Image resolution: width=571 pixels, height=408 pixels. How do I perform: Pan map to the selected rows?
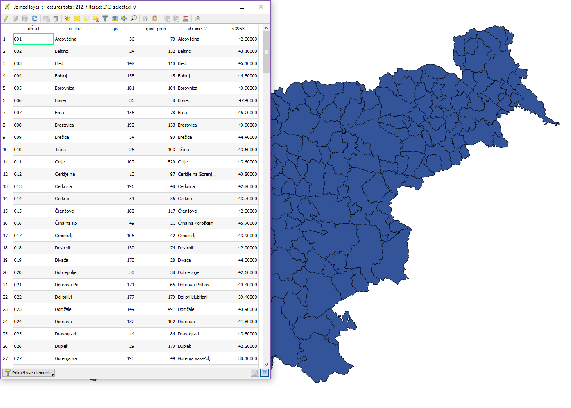(124, 18)
